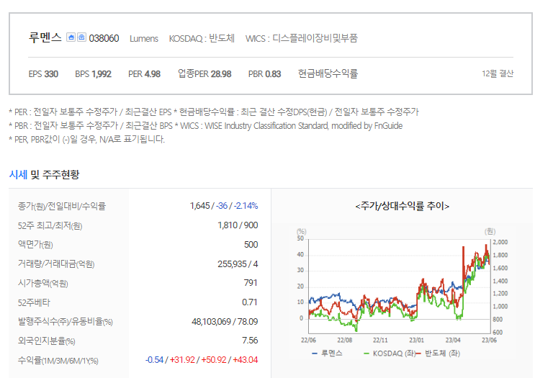Click the 12월 결산 text
This screenshot has width=535, height=378.
pyautogui.click(x=498, y=73)
